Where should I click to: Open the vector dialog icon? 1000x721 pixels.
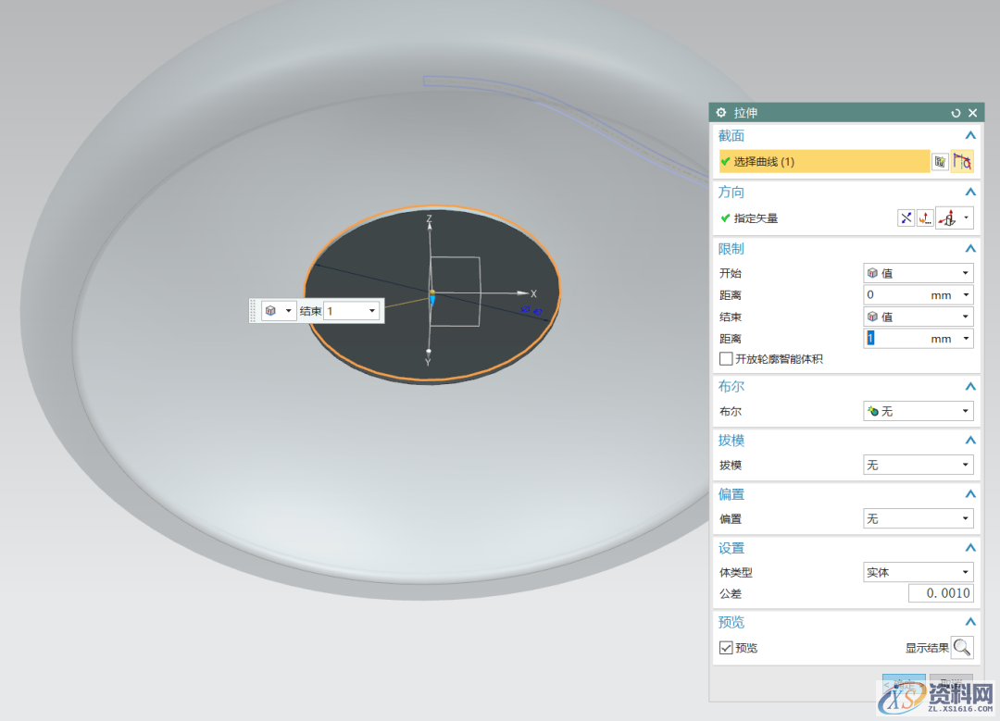click(925, 218)
